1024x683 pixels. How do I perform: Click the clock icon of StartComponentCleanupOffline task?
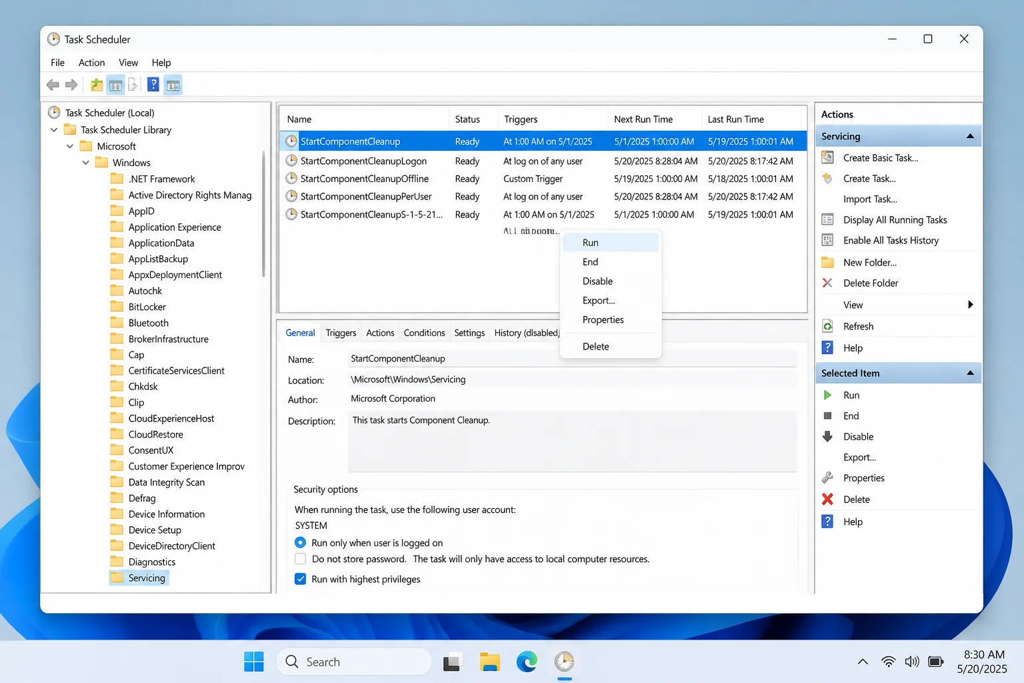point(291,178)
